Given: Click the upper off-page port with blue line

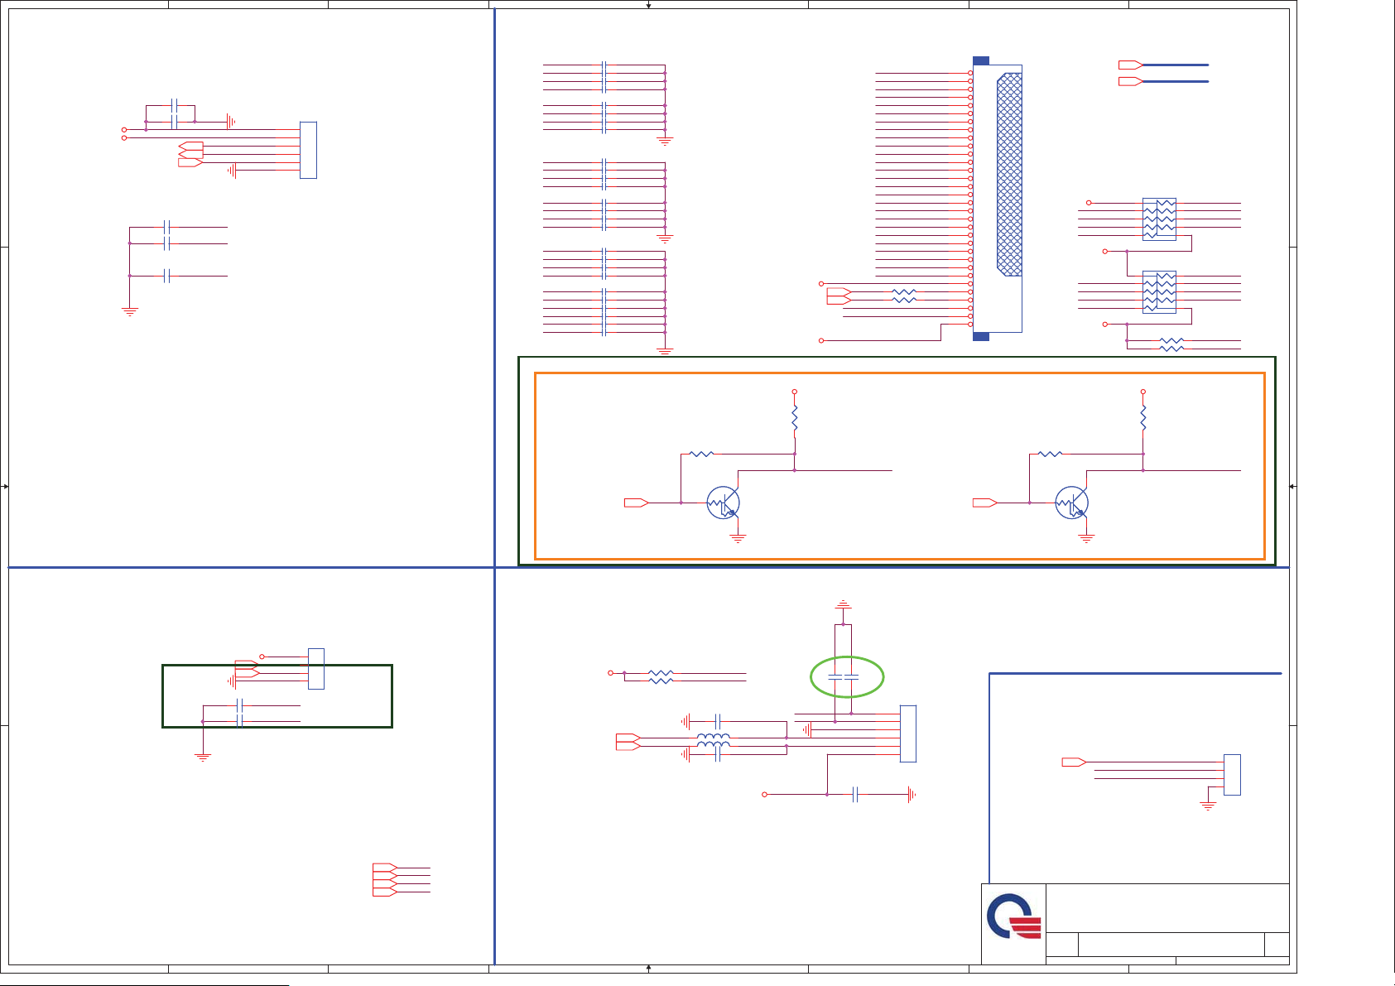Looking at the screenshot, I should point(1130,65).
